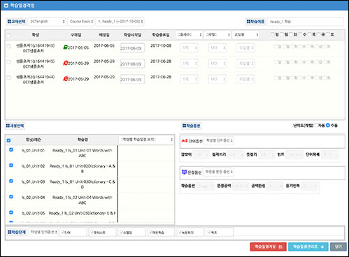Click the start date field in the 샘플초저2 row
This screenshot has width=349, height=257.
(132, 79)
